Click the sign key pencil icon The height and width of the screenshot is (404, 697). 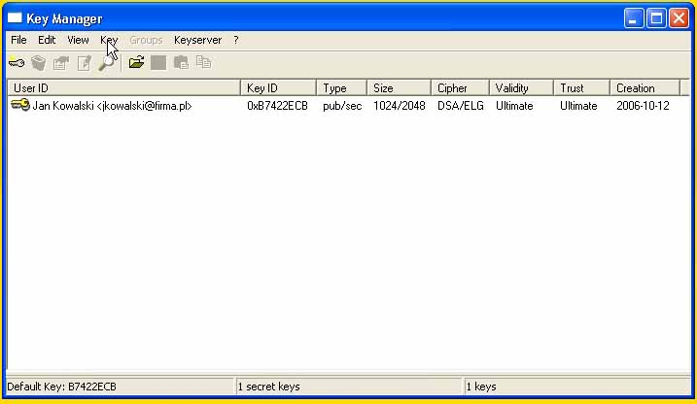pyautogui.click(x=85, y=63)
